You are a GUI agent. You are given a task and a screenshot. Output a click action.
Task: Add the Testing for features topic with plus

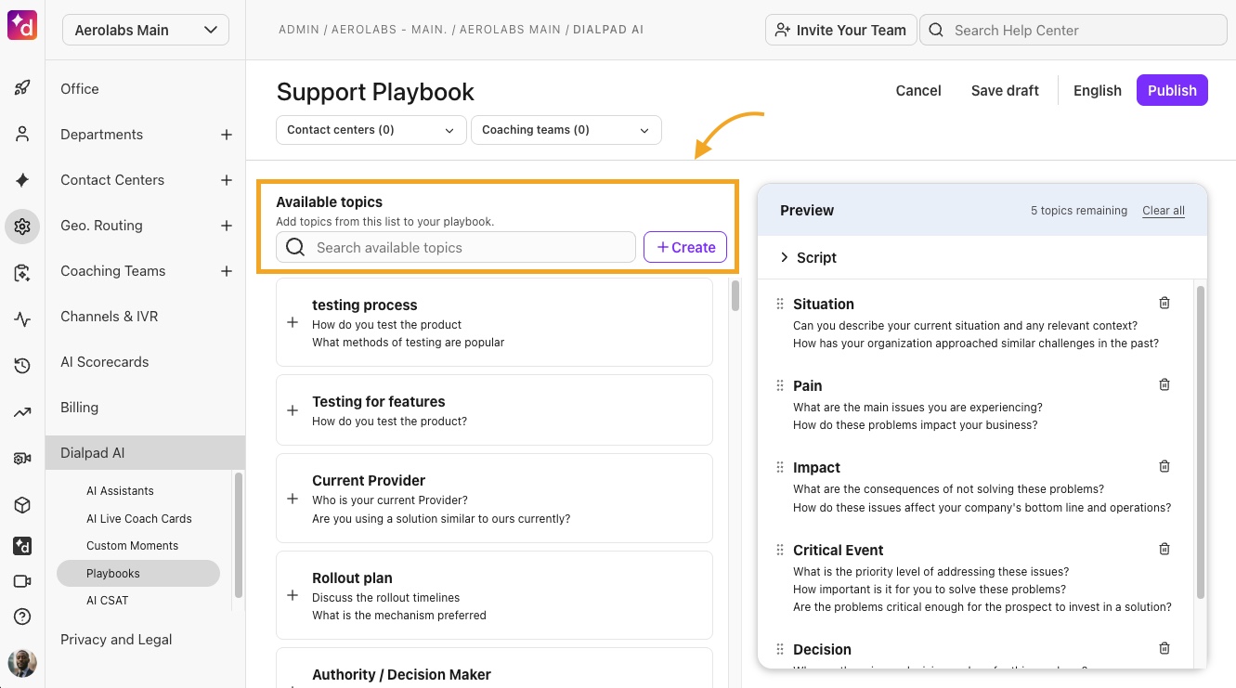(293, 410)
